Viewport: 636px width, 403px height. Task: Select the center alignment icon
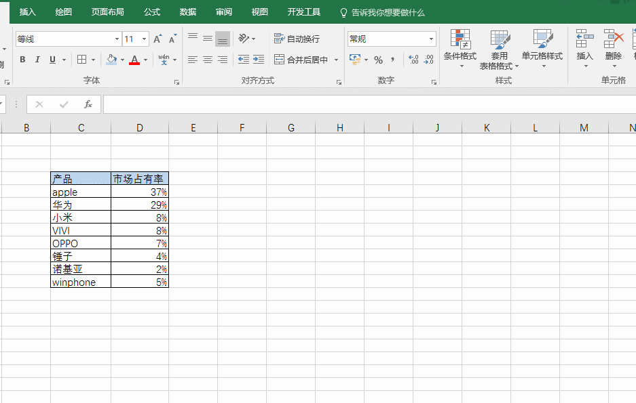tap(207, 60)
